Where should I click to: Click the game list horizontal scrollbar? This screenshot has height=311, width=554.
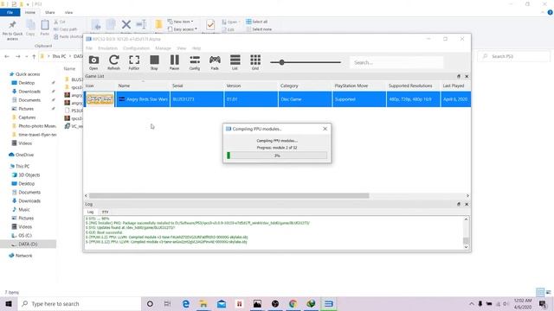[x=229, y=196]
